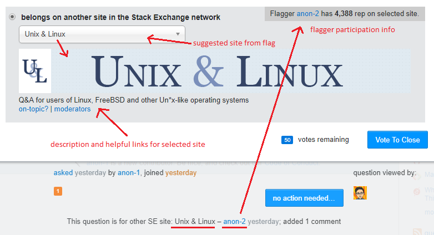Click the site description 'Q&A for users of Linux' text
The height and width of the screenshot is (235, 434).
[134, 100]
